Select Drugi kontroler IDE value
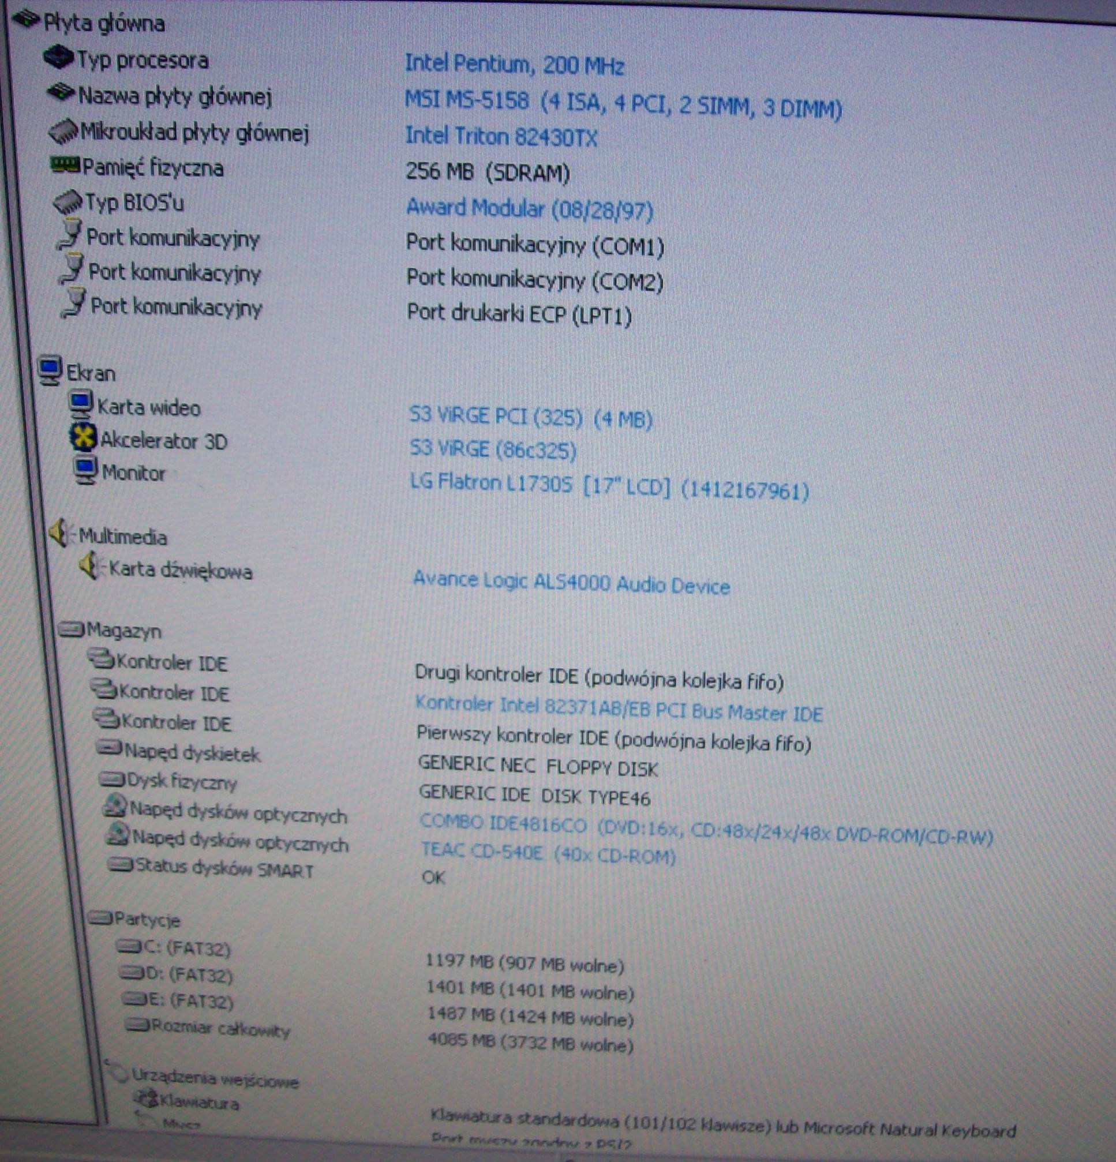The width and height of the screenshot is (1116, 1162). point(599,677)
